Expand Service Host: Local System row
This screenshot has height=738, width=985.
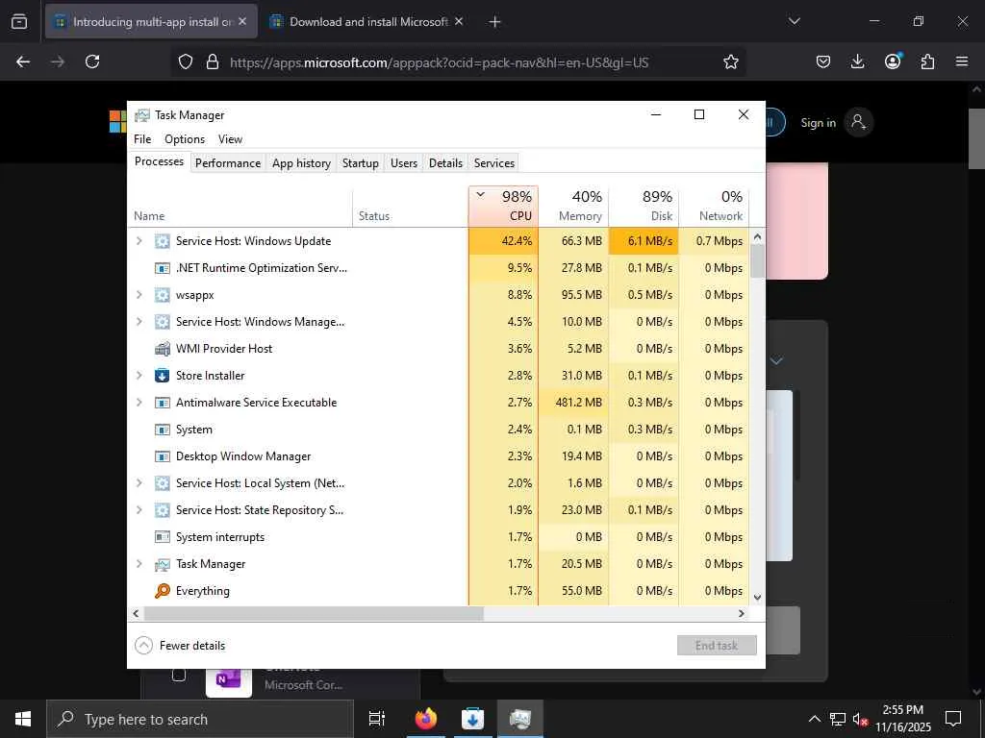[139, 483]
